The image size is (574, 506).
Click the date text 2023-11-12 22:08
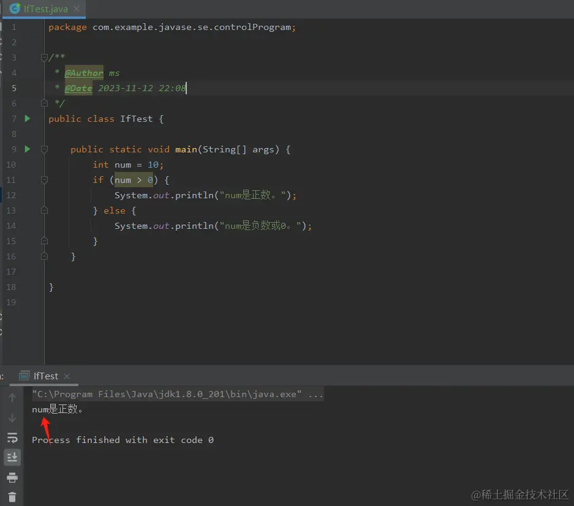tap(142, 88)
